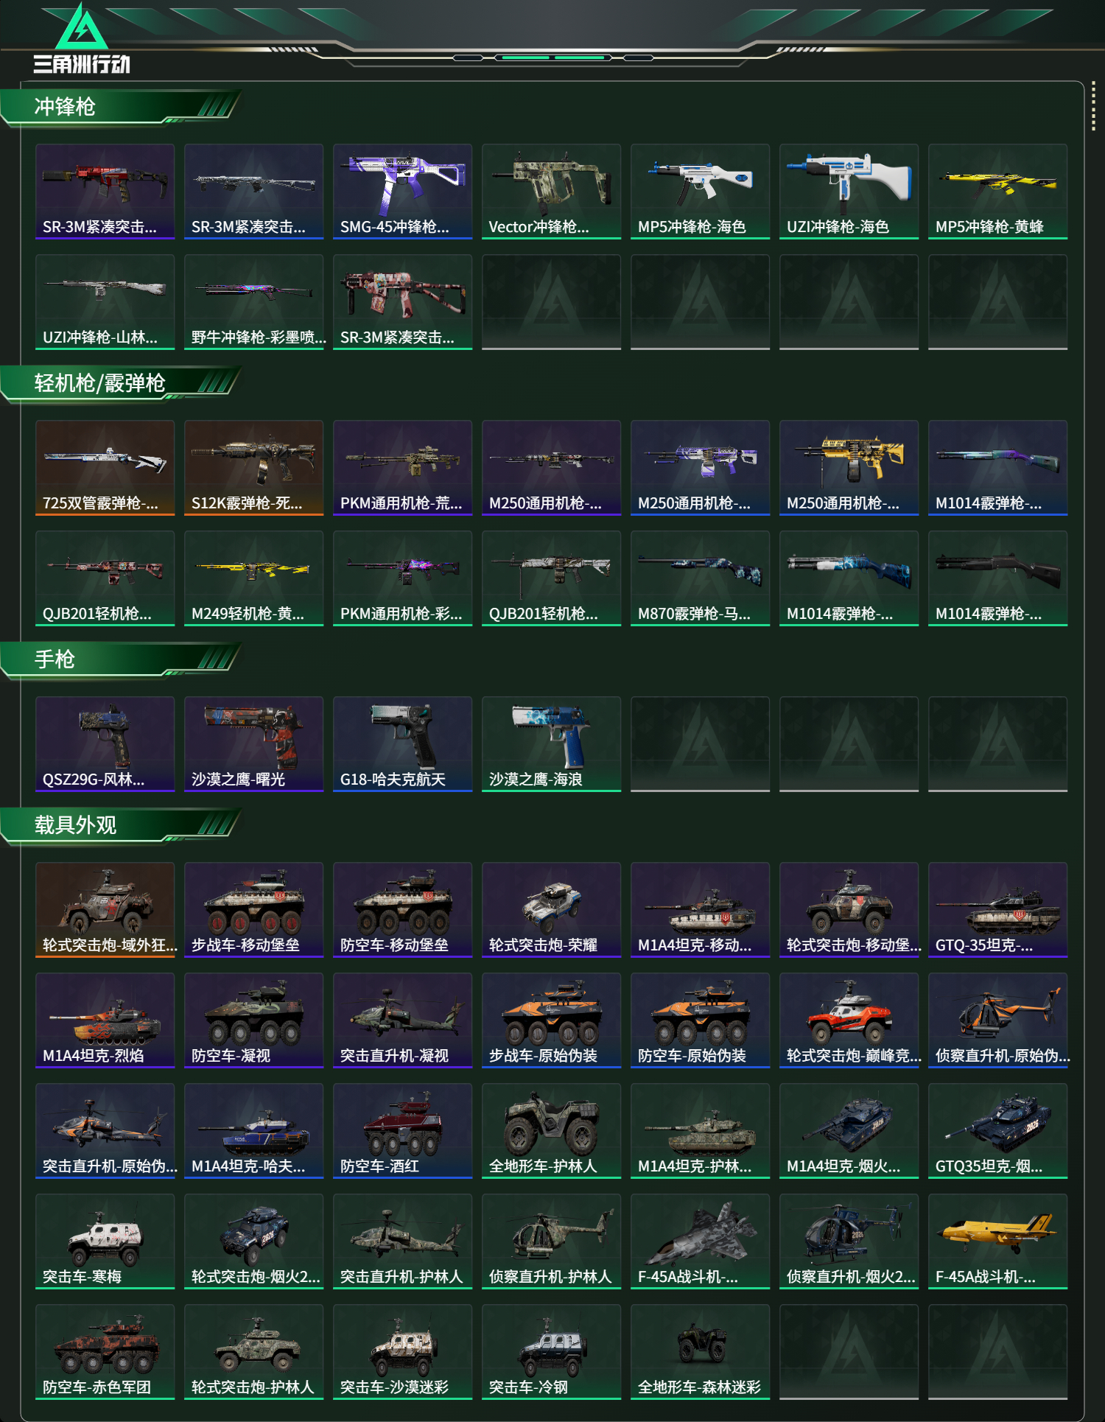Screen dimensions: 1105x1422
Task: Select the MP5冲锋枪-海色 skin
Action: point(700,192)
